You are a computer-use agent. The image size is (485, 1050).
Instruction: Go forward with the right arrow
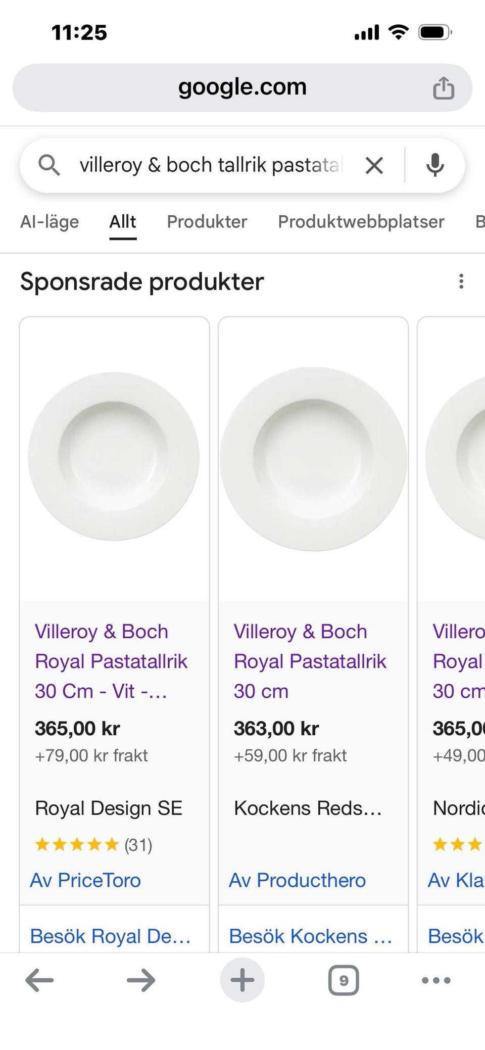141,980
